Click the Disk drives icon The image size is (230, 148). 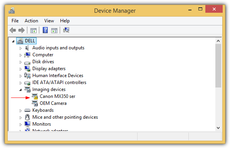[x=27, y=63]
